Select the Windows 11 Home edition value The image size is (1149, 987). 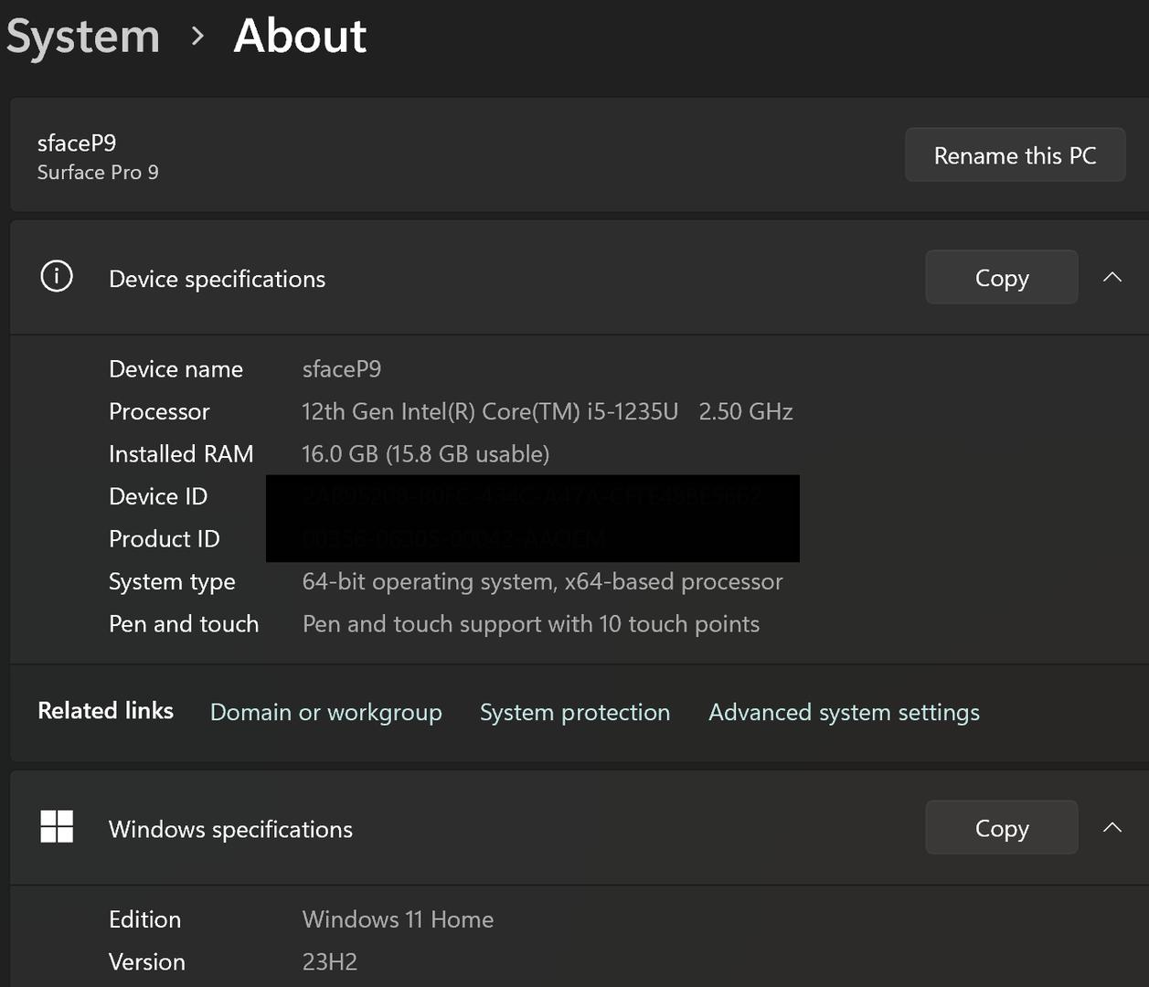pyautogui.click(x=398, y=918)
